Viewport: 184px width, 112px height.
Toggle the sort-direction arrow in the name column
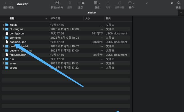point(46,18)
